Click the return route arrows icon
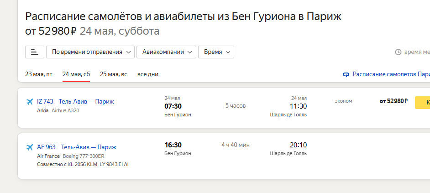This screenshot has width=430, height=193. point(346,74)
